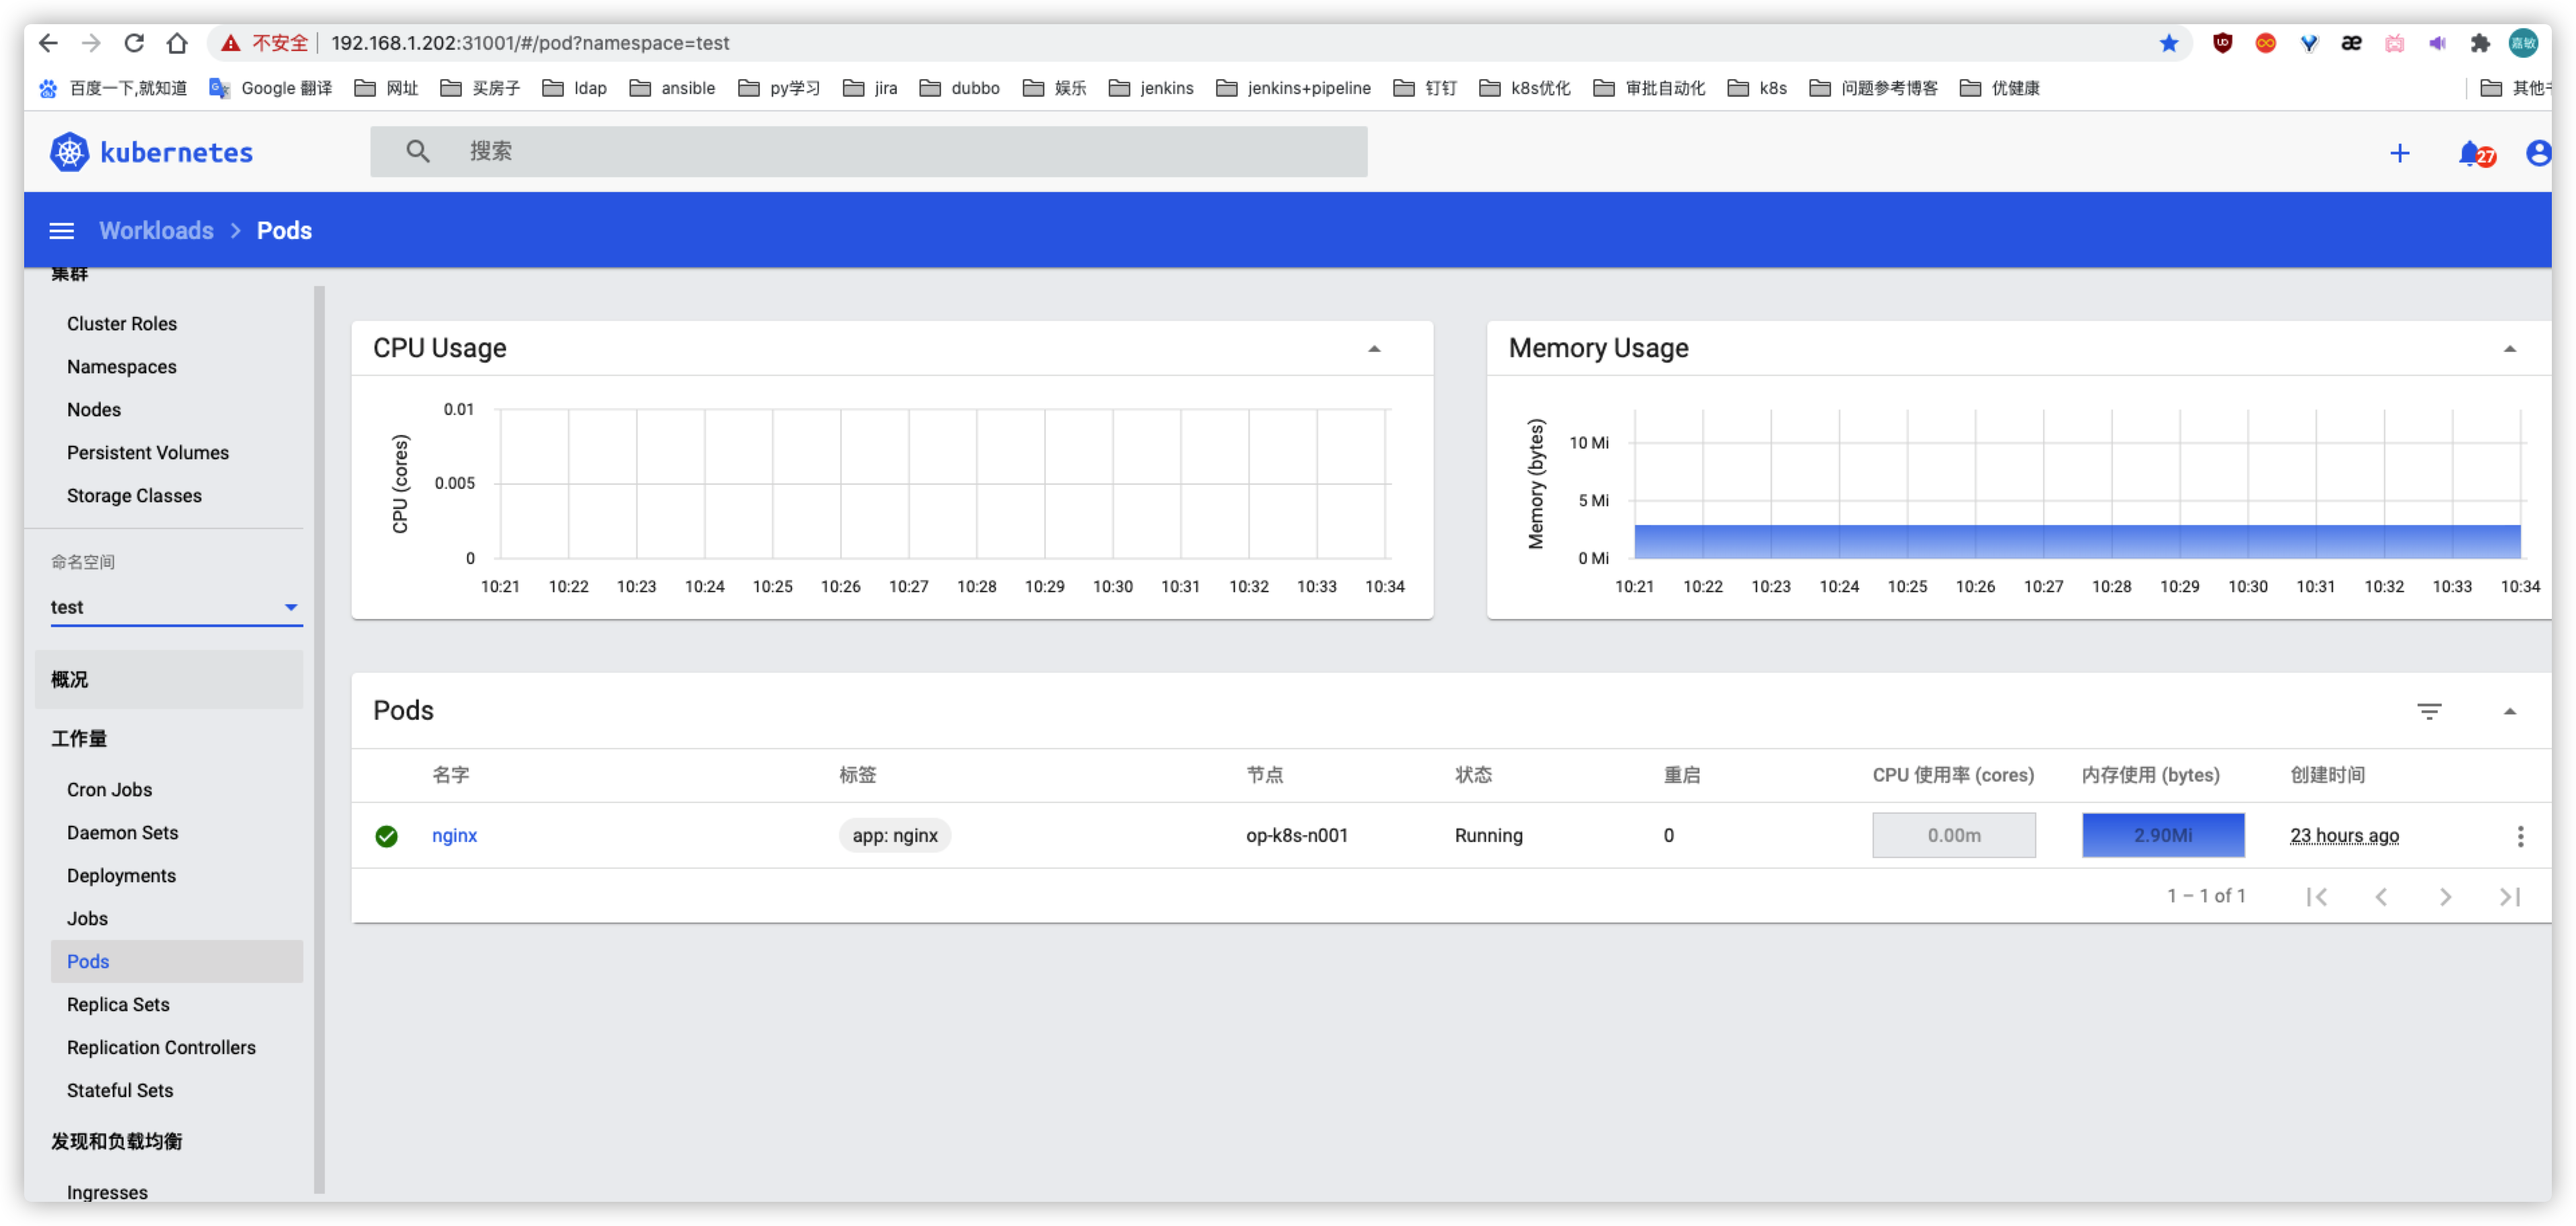Reload the page with browser refresh
This screenshot has width=2576, height=1226.
coord(134,43)
